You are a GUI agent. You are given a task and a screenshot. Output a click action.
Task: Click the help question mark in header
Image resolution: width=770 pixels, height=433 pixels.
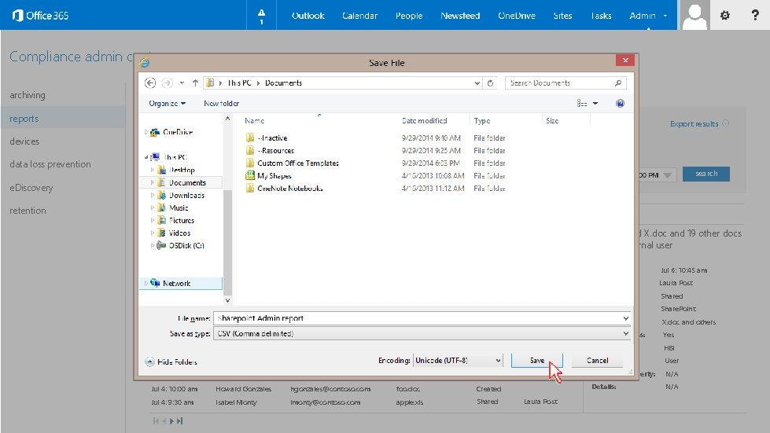[x=755, y=15]
